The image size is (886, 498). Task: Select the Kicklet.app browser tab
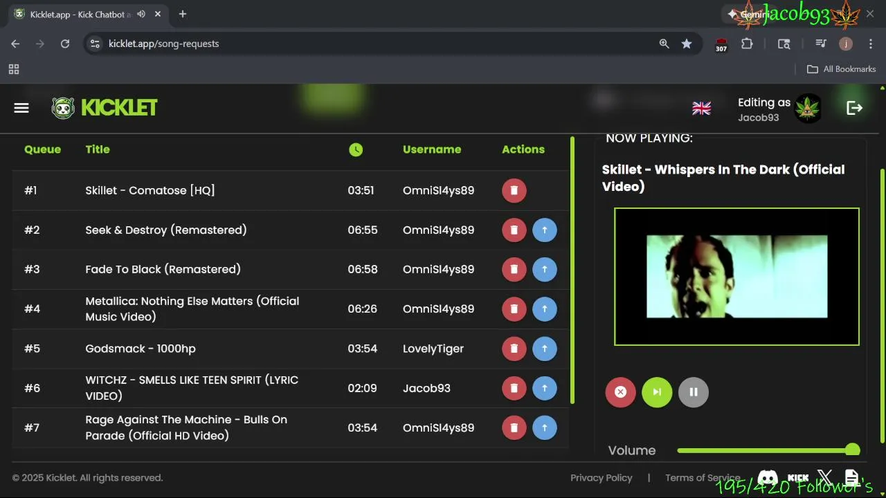tap(87, 14)
